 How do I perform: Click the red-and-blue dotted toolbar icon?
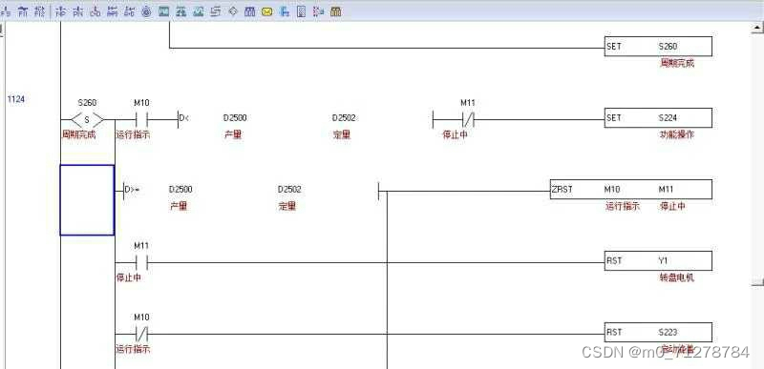click(x=319, y=11)
